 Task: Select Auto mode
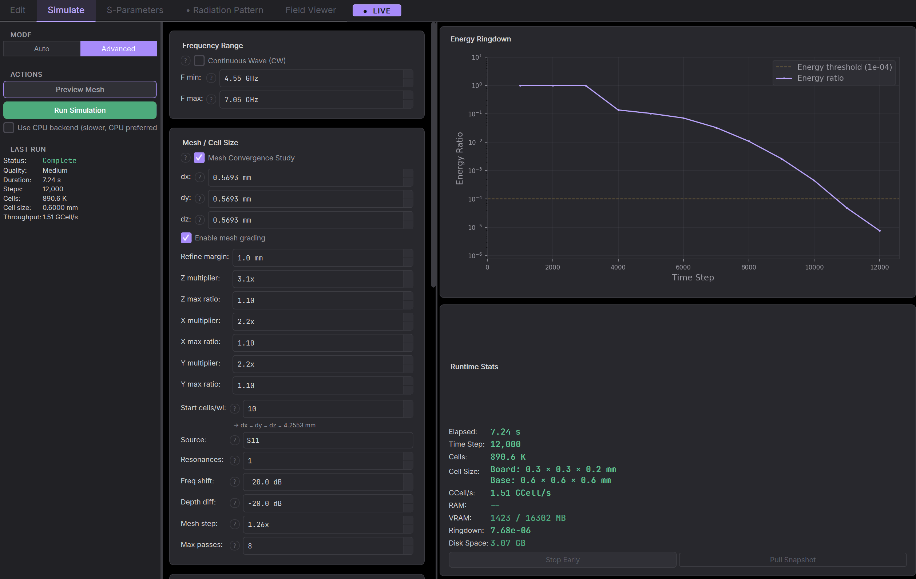pos(42,49)
